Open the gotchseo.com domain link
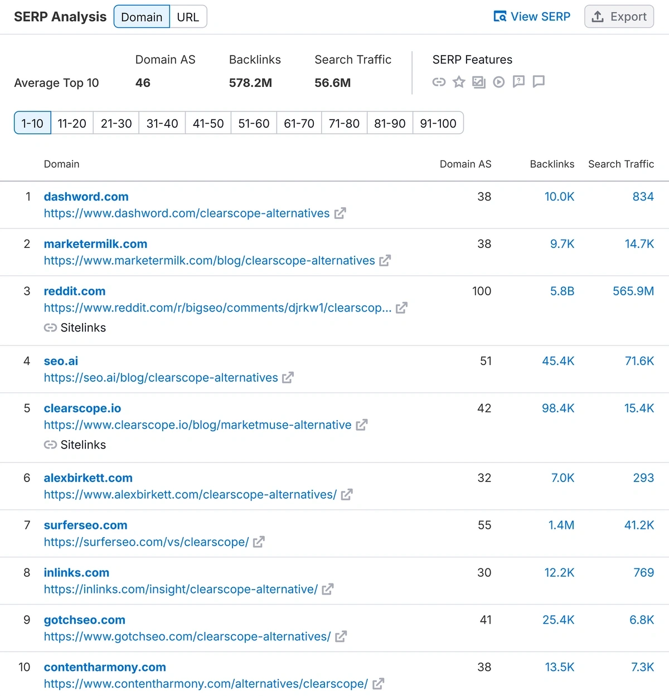The width and height of the screenshot is (669, 696). pyautogui.click(x=85, y=620)
